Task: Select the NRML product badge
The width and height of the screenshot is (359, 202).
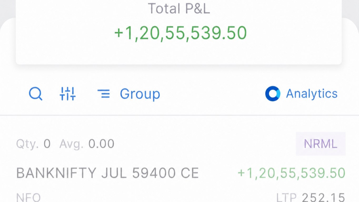Action: coord(321,144)
